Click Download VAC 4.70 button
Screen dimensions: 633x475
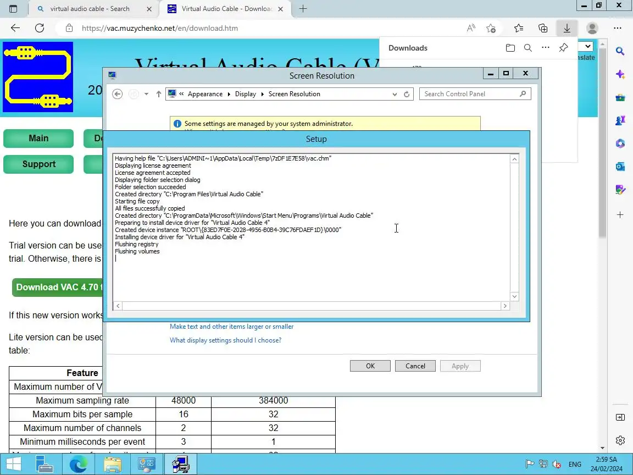point(58,287)
